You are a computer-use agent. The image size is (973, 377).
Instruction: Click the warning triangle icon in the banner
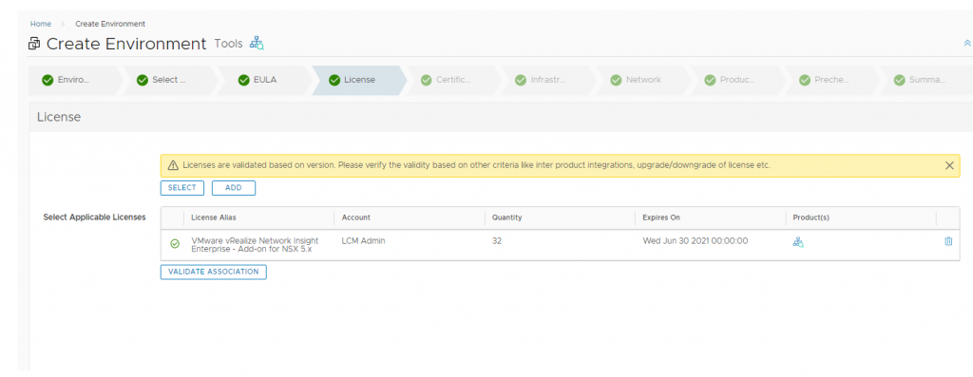click(173, 165)
